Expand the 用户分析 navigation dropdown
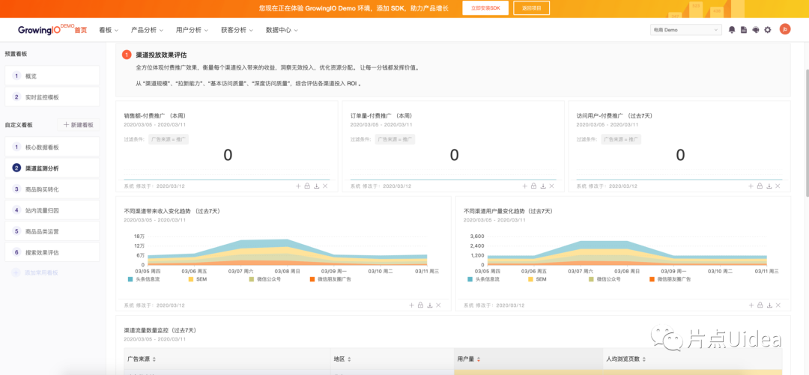The width and height of the screenshot is (809, 375). pyautogui.click(x=192, y=30)
